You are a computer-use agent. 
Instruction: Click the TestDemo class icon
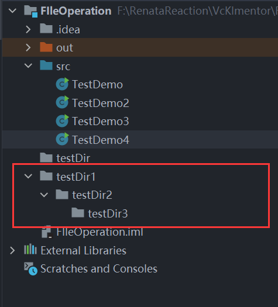(x=62, y=84)
